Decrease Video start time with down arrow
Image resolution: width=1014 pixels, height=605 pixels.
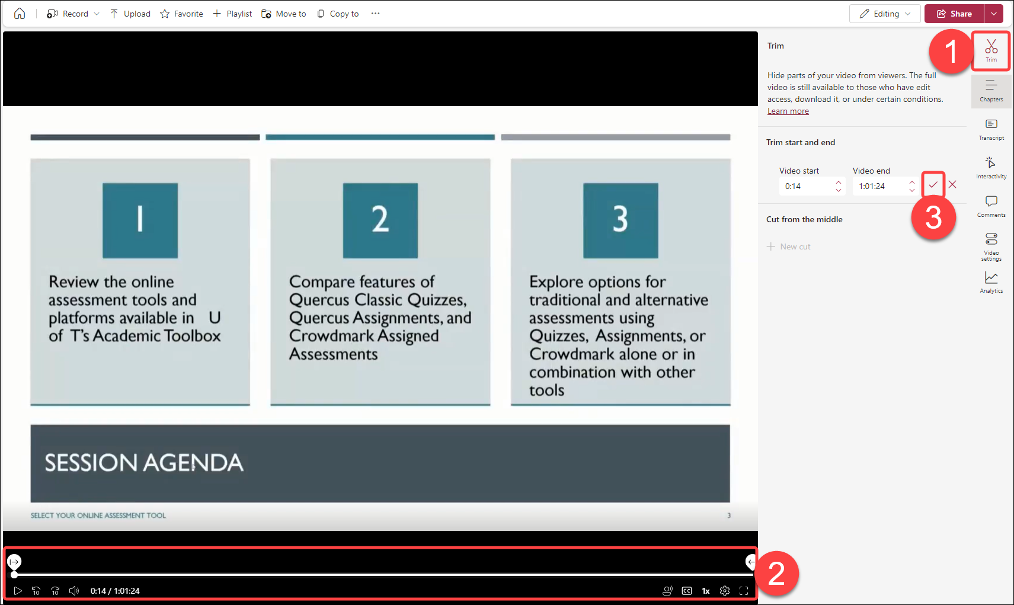pos(839,190)
